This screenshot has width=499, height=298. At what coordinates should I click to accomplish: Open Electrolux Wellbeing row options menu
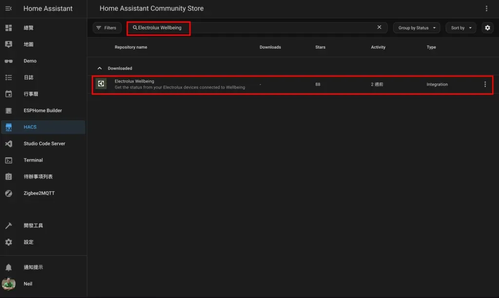click(485, 84)
